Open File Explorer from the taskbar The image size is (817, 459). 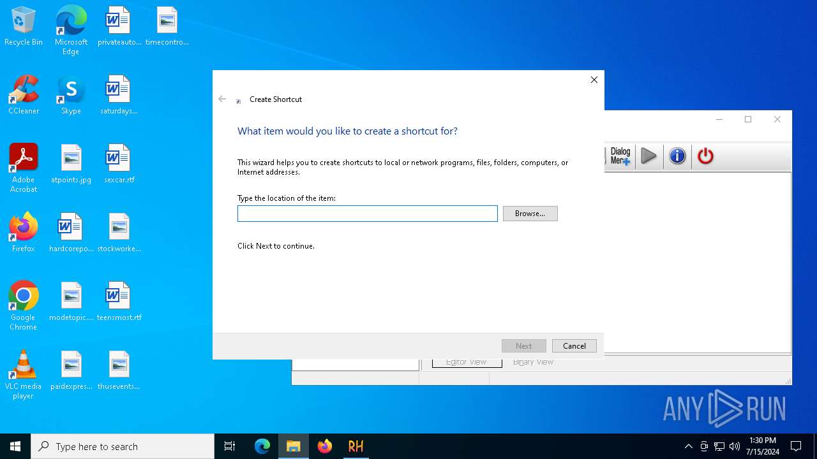[294, 446]
